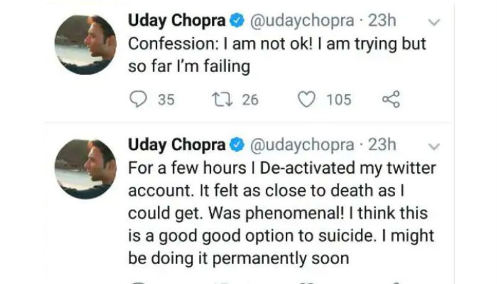Screen dimensions: 497x284
Task: Expand the chevron menu on the De-activated tweet
Action: pyautogui.click(x=435, y=147)
